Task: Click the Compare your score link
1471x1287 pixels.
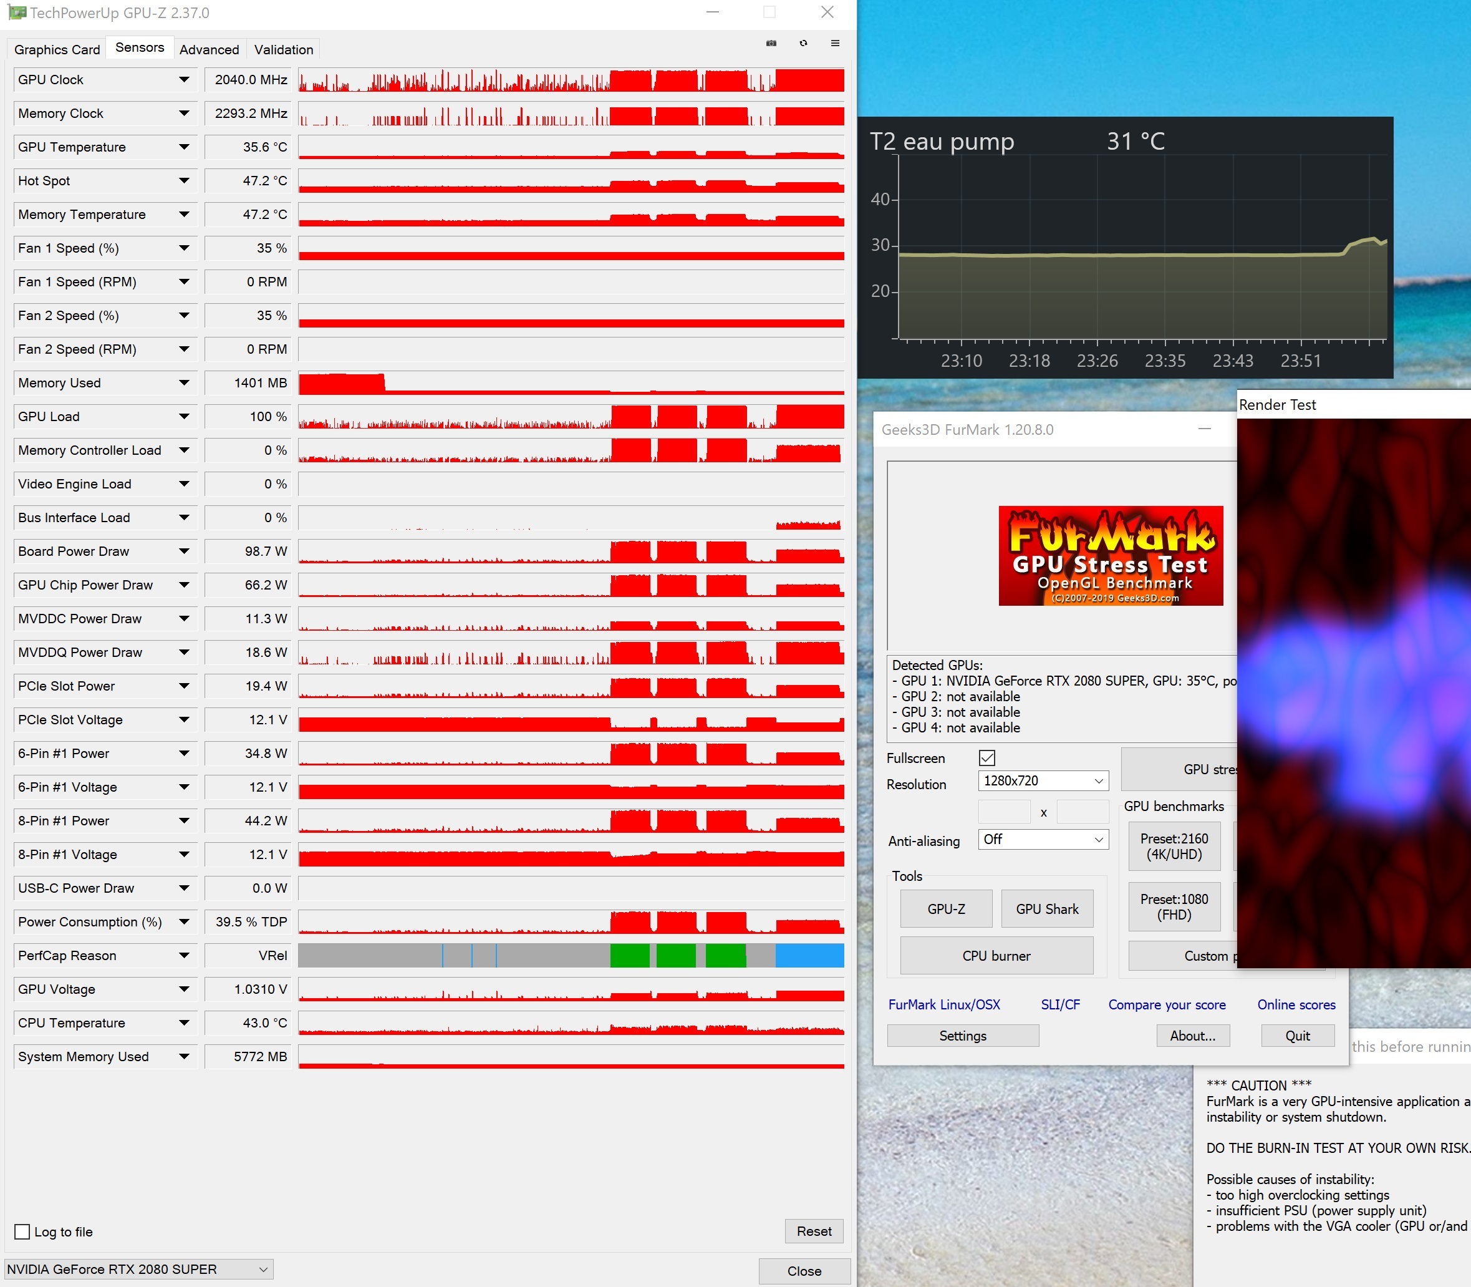Action: 1167,1005
